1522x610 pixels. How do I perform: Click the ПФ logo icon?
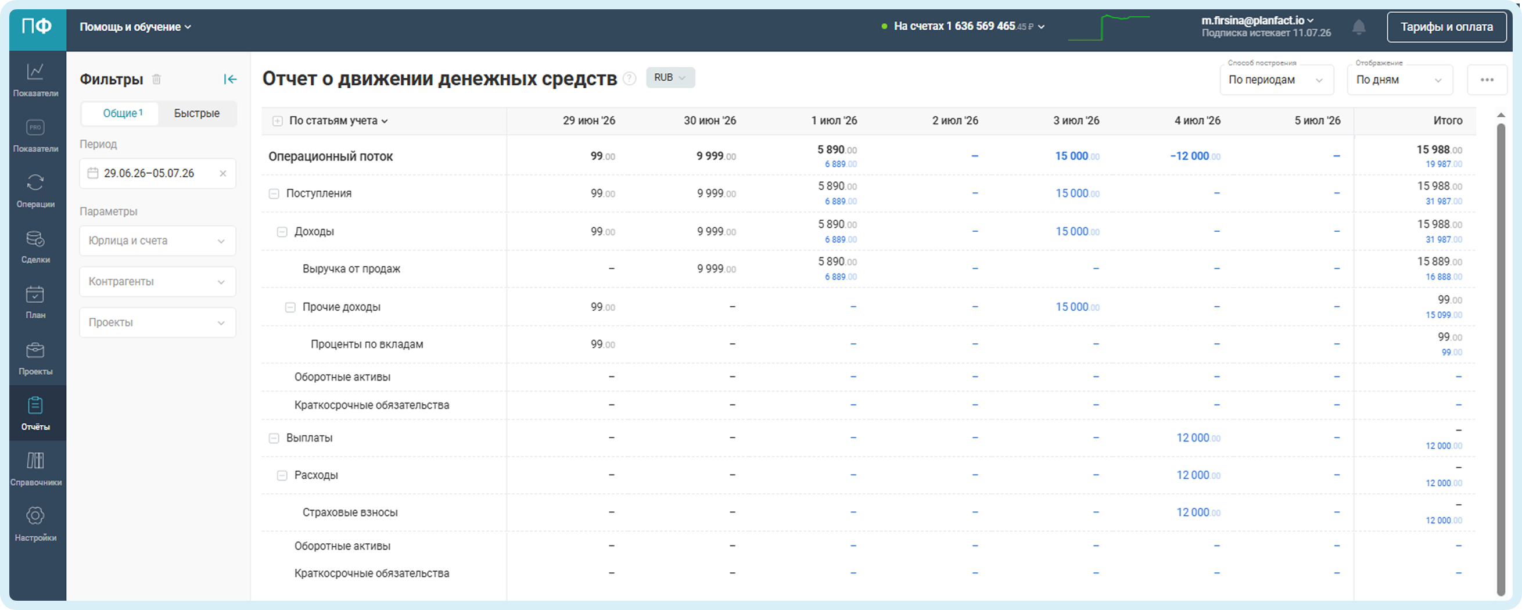pyautogui.click(x=37, y=27)
